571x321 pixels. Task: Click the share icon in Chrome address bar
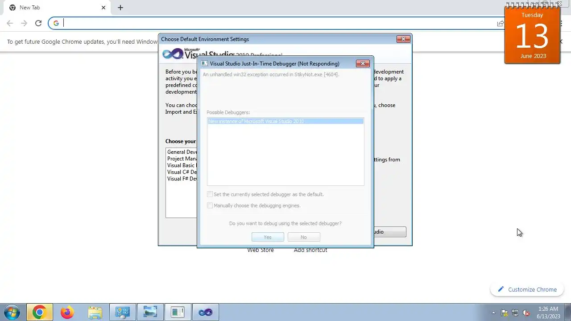pos(501,23)
